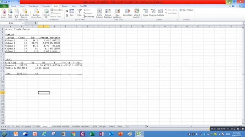Click the From Access import icon
The image size is (245, 137).
coord(4,13)
